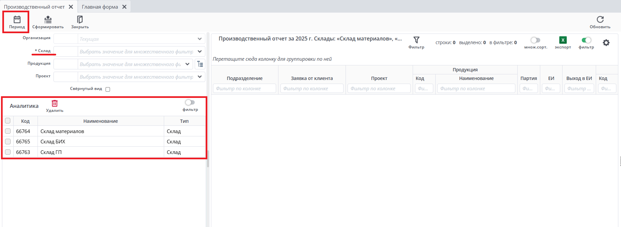621x227 pixels.
Task: Expand the Проект dropdown arrow
Action: click(x=199, y=77)
